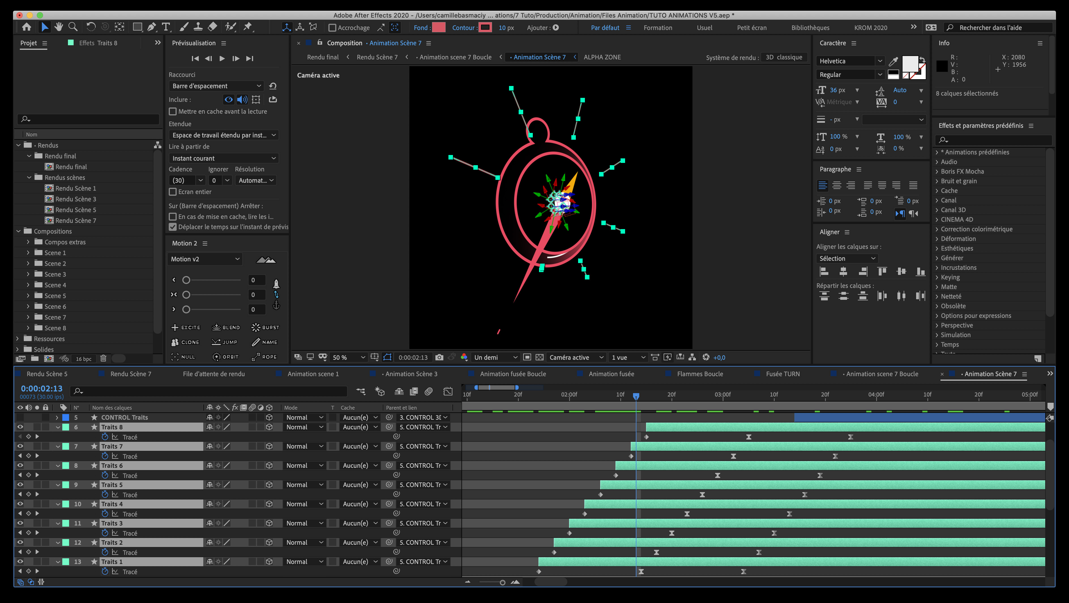Select the Rectangle shape tool
This screenshot has width=1069, height=603.
tap(137, 27)
